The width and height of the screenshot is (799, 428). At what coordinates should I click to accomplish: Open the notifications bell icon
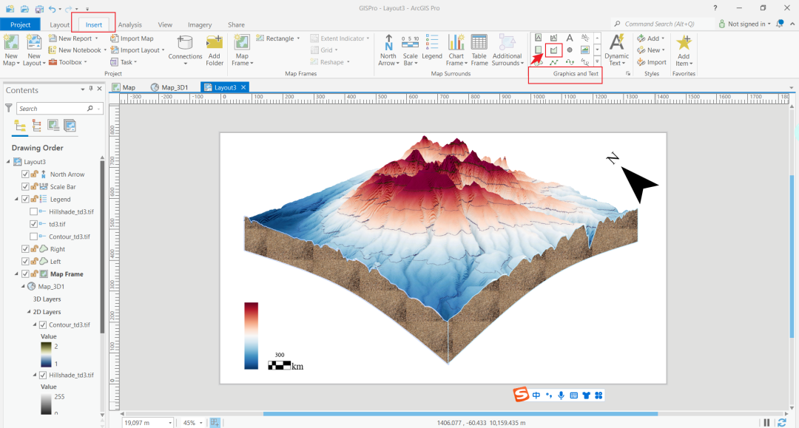pyautogui.click(x=780, y=24)
